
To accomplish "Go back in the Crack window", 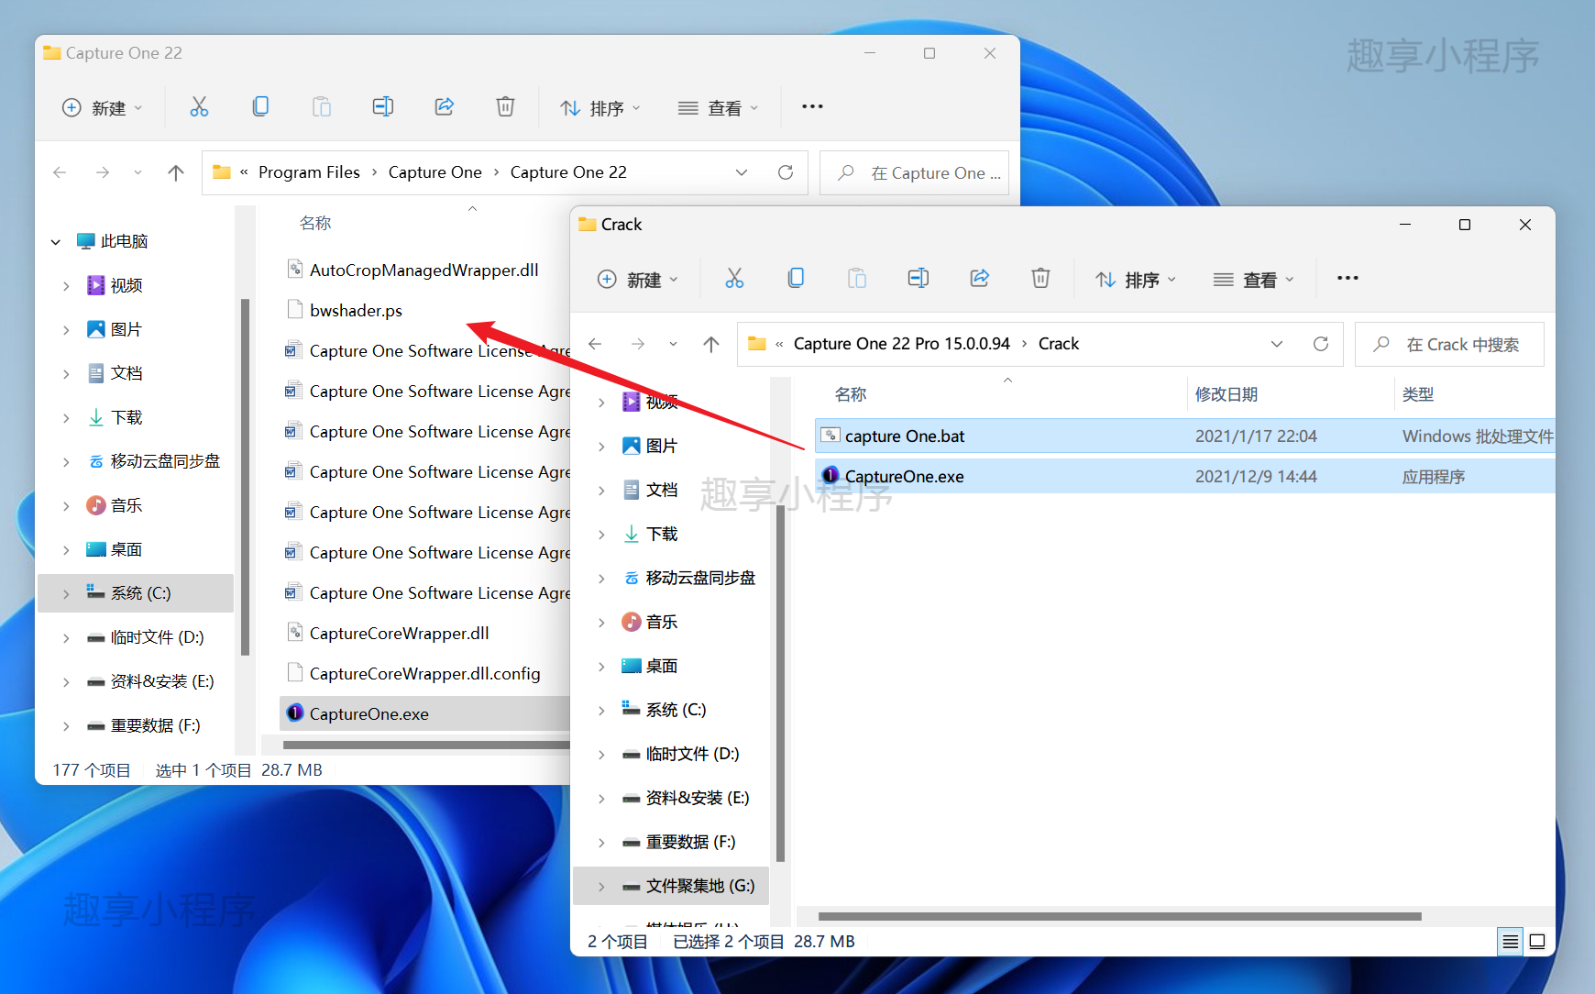I will pos(595,344).
